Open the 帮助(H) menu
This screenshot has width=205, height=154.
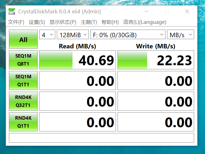[x=110, y=22]
